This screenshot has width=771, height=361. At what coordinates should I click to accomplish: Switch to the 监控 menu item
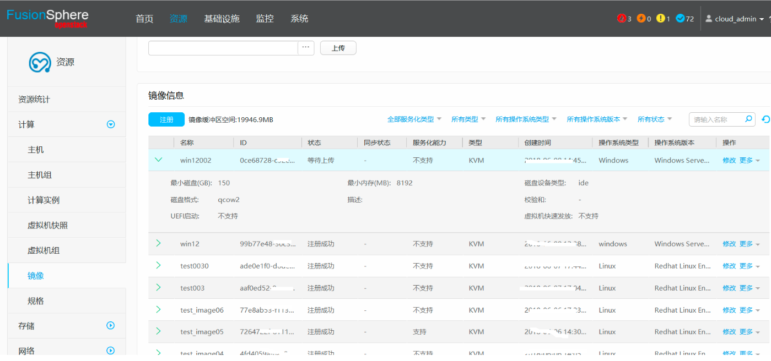(x=265, y=18)
